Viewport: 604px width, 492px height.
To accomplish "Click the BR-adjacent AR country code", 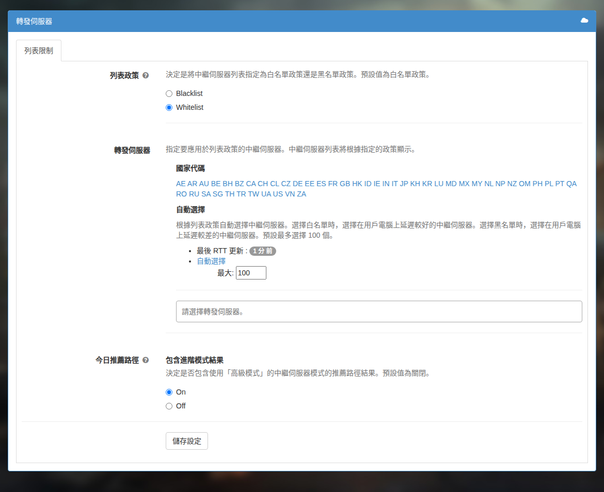I will (x=192, y=184).
